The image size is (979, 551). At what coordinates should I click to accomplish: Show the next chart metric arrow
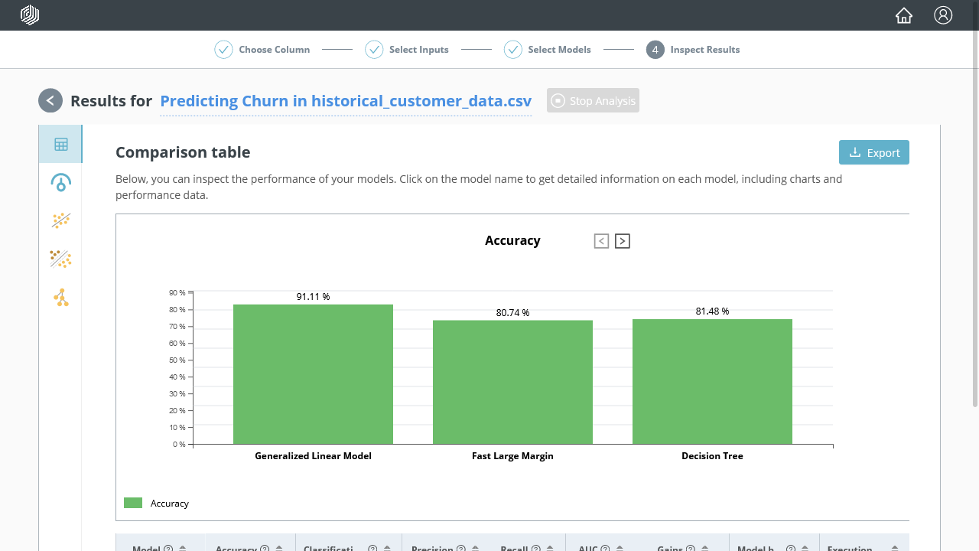coord(623,241)
